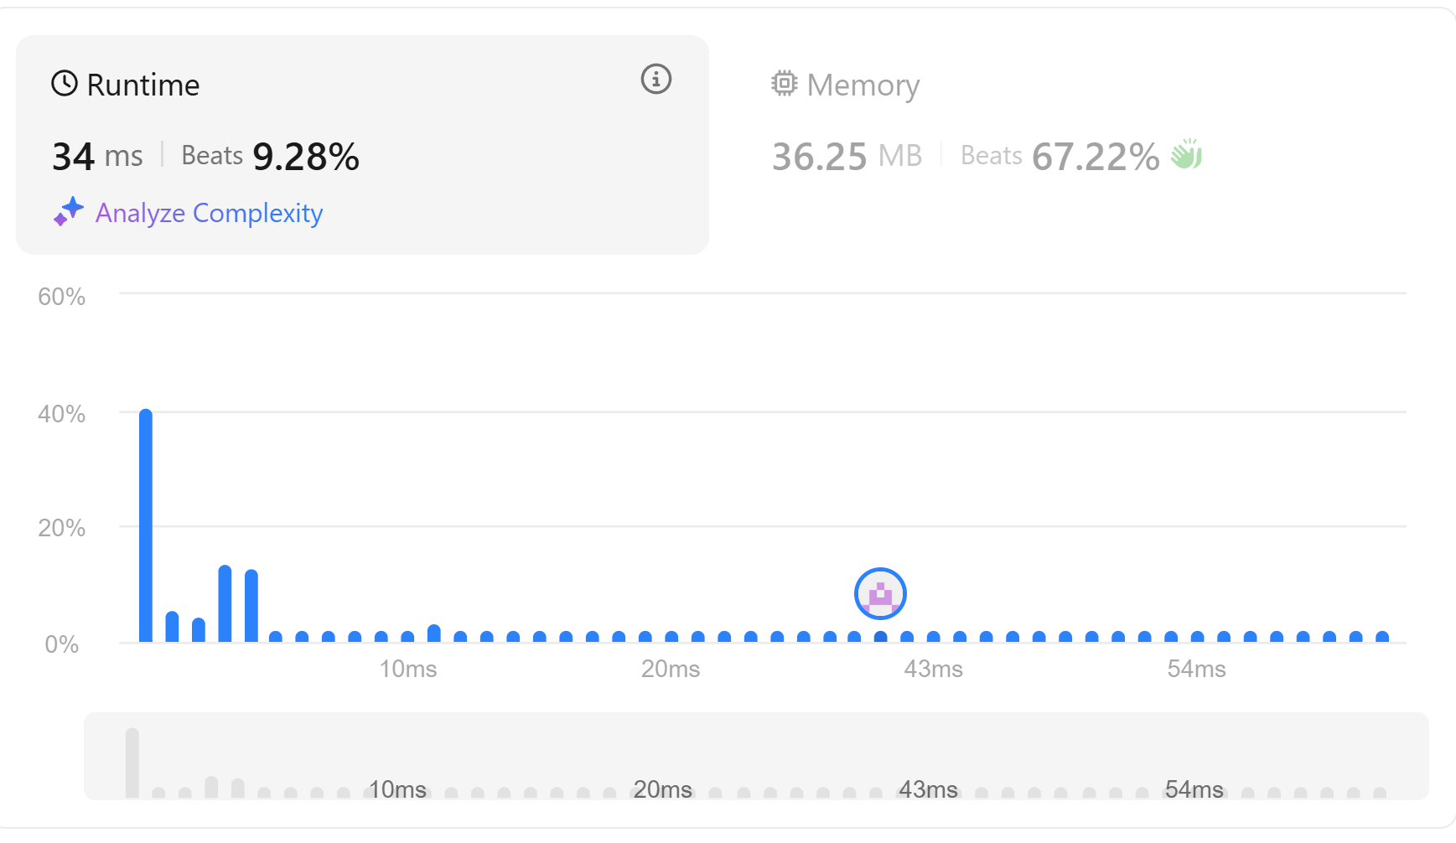Click the Beats 9.28% text
This screenshot has height=843, width=1456.
tap(270, 157)
